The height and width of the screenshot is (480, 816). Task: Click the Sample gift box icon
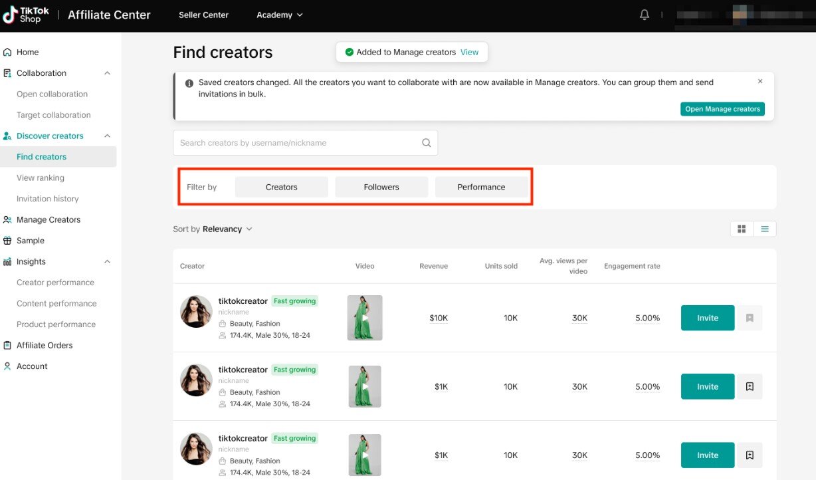point(8,241)
